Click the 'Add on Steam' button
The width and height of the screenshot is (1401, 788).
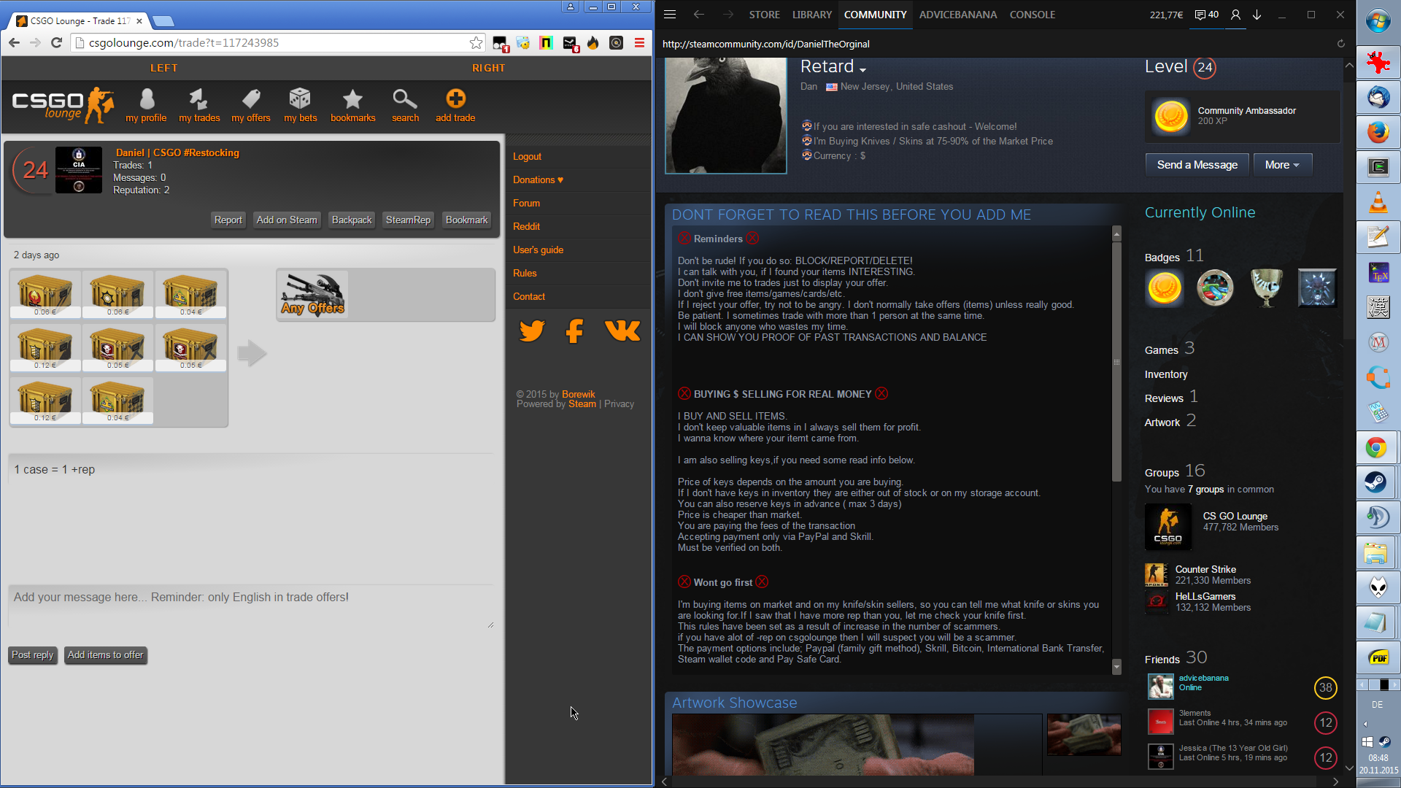[x=287, y=220]
